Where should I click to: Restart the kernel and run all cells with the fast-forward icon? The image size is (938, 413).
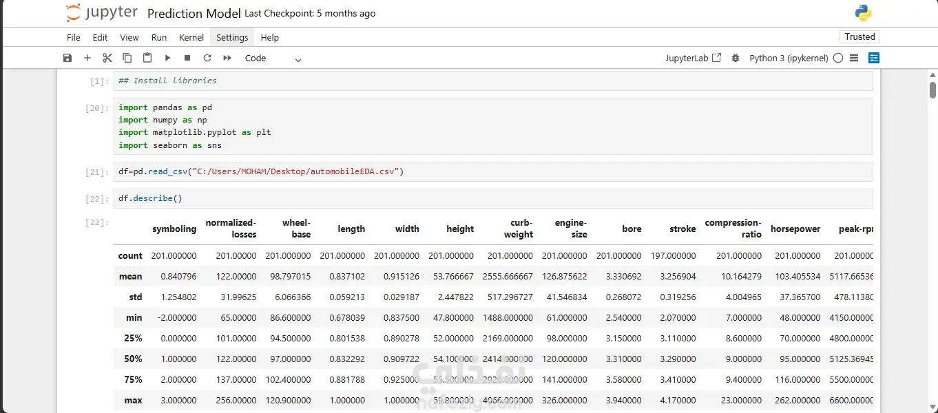coord(227,59)
